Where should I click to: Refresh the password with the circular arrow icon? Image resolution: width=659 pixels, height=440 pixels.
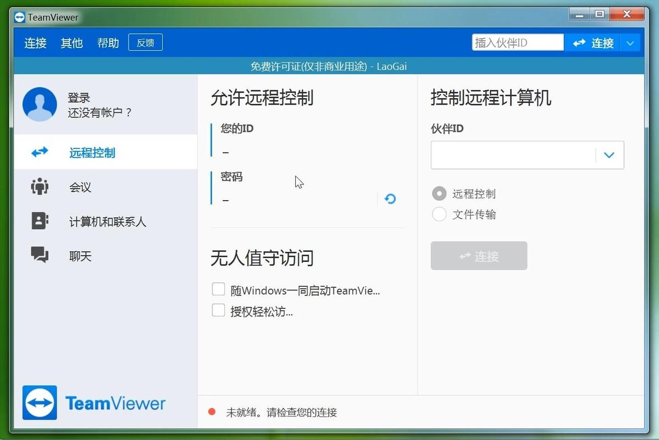click(390, 199)
